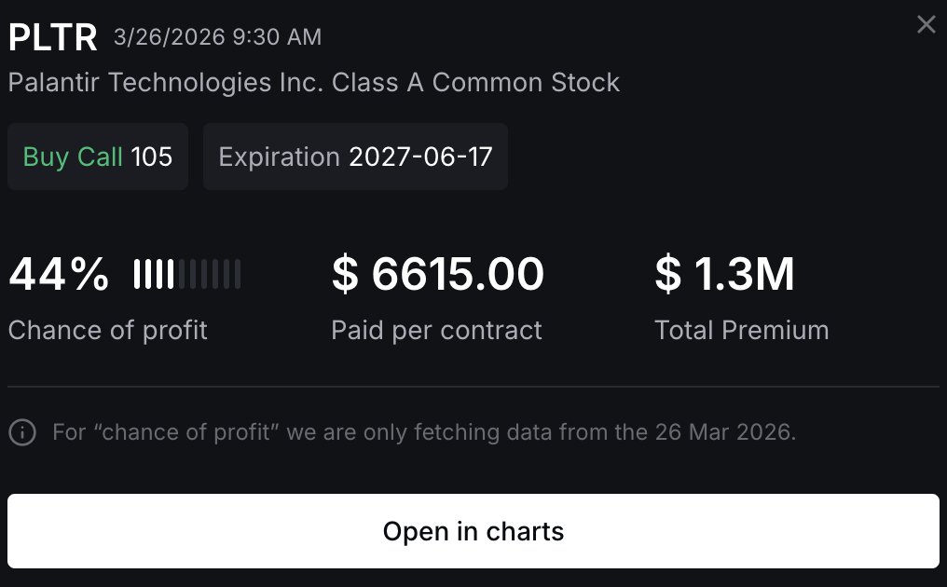Click the green "Buy Call" text

pyautogui.click(x=73, y=157)
